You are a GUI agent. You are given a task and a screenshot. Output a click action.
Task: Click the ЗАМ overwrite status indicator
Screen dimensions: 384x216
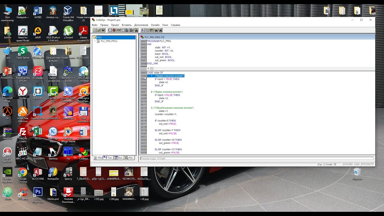pos(357,164)
